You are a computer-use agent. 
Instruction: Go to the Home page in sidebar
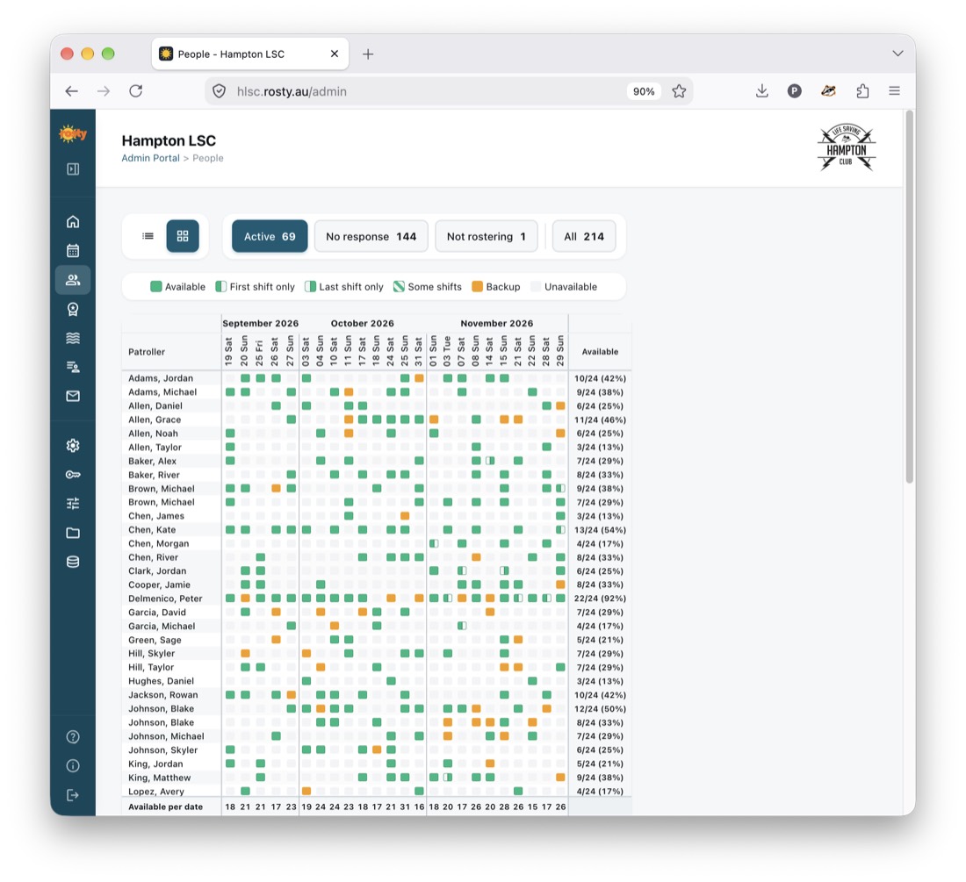coord(73,221)
